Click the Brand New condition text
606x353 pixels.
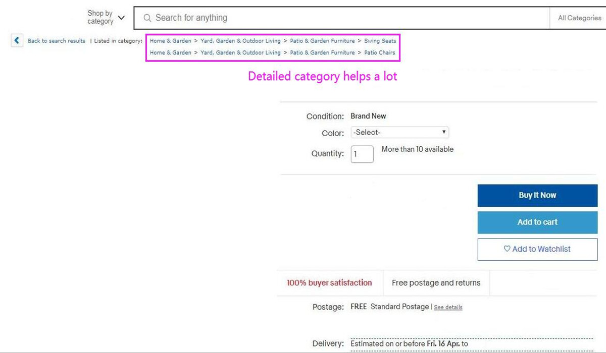click(x=368, y=116)
